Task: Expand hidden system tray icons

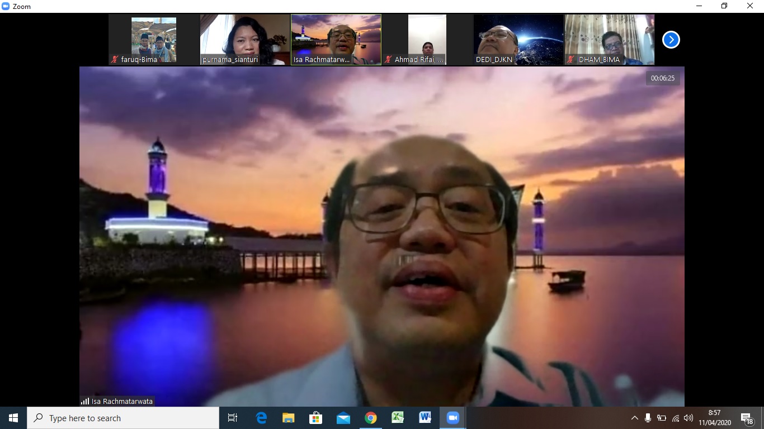Action: click(634, 418)
